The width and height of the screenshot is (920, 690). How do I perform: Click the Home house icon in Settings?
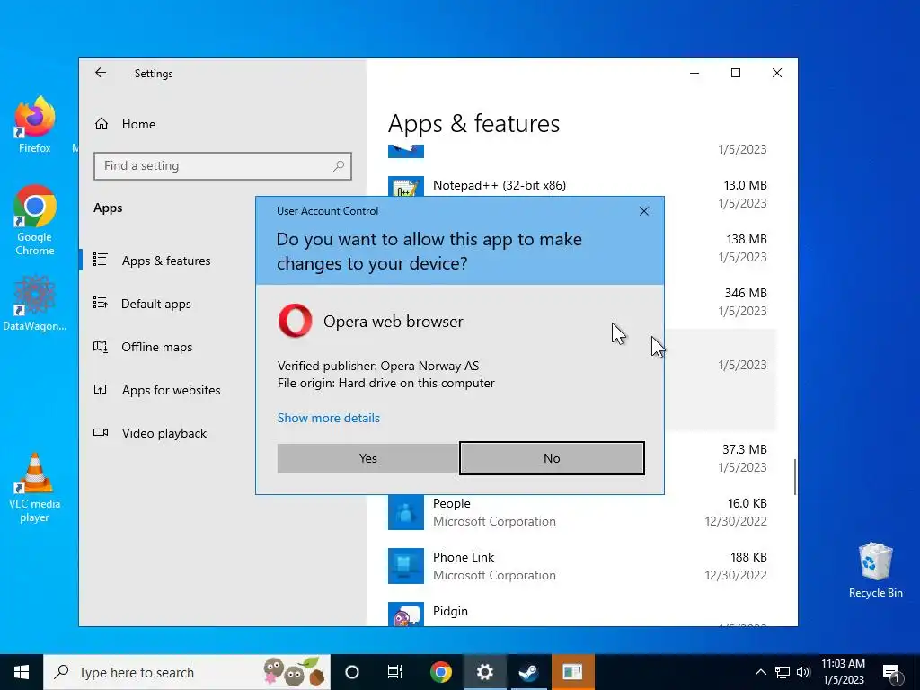[102, 124]
